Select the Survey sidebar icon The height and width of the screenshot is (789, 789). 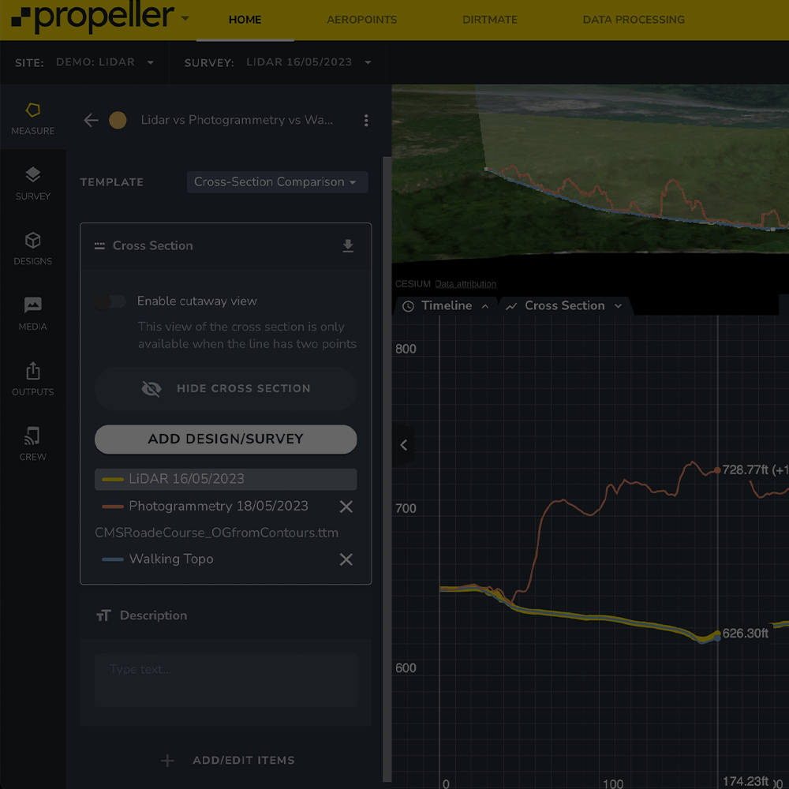click(x=32, y=183)
